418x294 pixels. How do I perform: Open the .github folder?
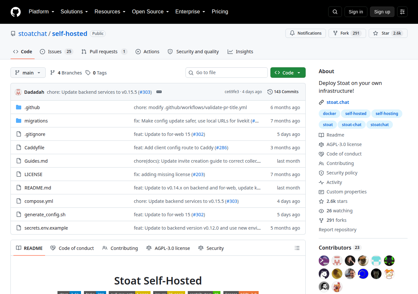tap(32, 107)
